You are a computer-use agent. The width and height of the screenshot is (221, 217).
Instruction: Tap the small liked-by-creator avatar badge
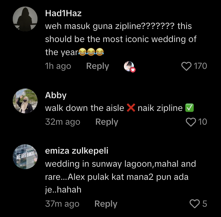pos(129,66)
